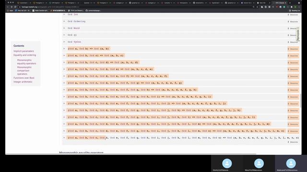Open Integer arithmetic in Contents
This screenshot has width=307, height=172.
[x=23, y=82]
